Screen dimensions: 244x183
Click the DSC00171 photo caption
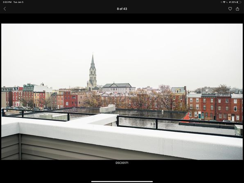(122, 163)
